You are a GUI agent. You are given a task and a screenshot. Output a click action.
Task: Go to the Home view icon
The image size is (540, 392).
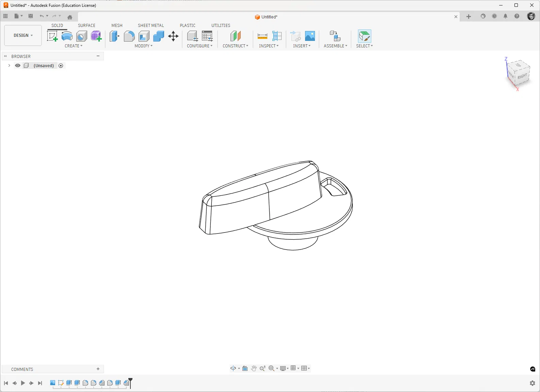pyautogui.click(x=70, y=17)
